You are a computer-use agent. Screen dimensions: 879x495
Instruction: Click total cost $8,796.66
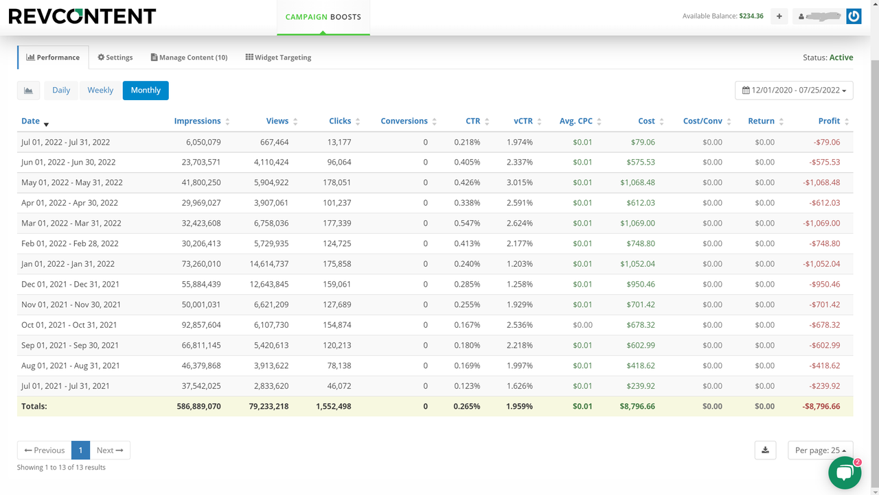click(637, 406)
